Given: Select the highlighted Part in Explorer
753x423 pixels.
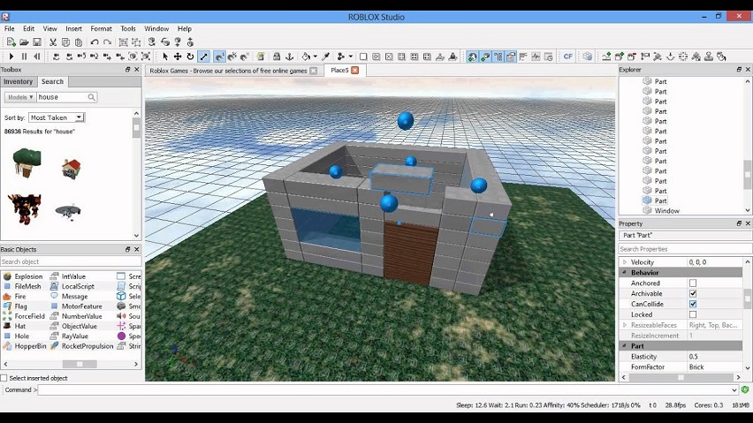Looking at the screenshot, I should [x=661, y=201].
